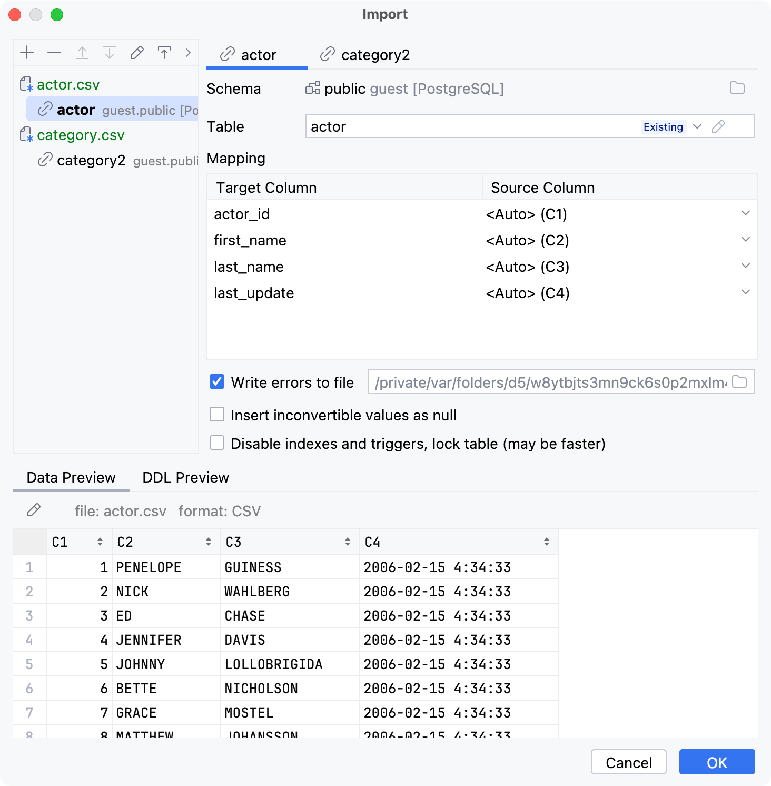Click the pencil edit icon in the toolbar
Screen dimensions: 771x786
click(x=136, y=53)
